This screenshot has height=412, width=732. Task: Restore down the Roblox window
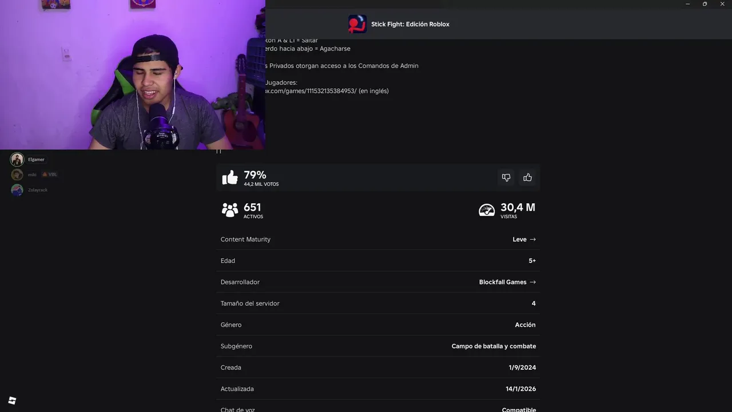click(x=705, y=4)
